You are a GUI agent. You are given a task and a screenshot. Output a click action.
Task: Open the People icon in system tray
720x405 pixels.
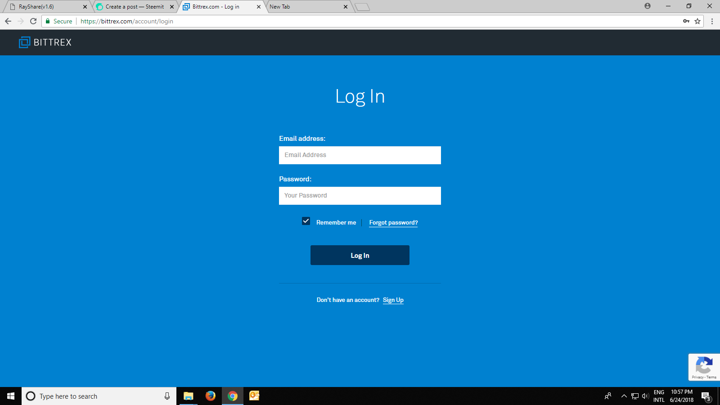608,396
